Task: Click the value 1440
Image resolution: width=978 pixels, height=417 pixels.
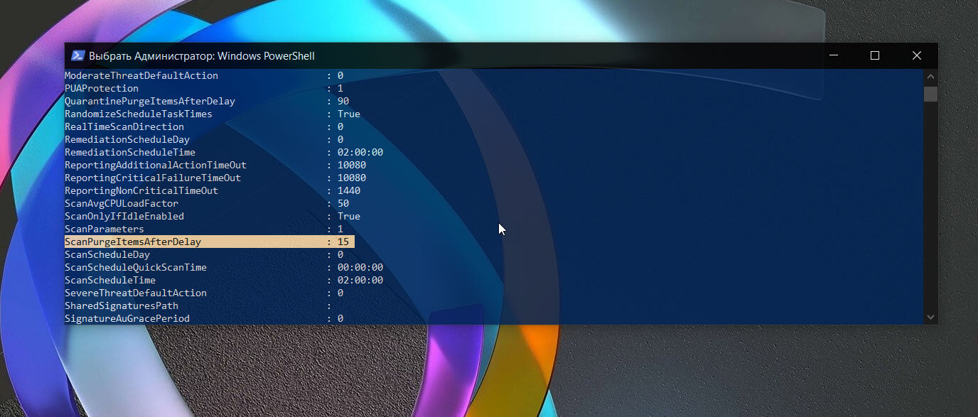Action: (x=349, y=190)
